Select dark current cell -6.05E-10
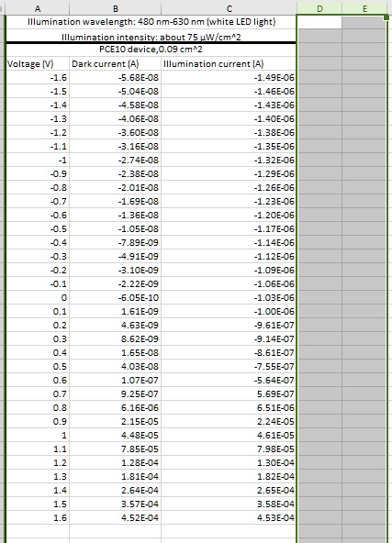 pyautogui.click(x=116, y=297)
